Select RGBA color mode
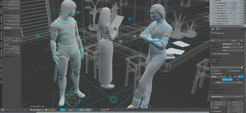The height and width of the screenshot is (113, 246). pyautogui.click(x=240, y=77)
